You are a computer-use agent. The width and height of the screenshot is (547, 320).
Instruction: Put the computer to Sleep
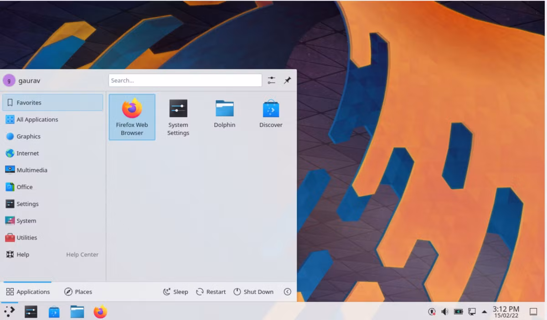(175, 292)
